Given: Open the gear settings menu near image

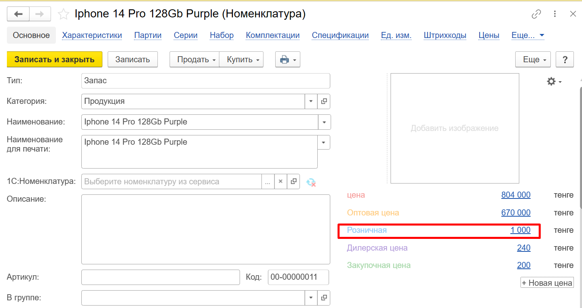Looking at the screenshot, I should click(554, 82).
